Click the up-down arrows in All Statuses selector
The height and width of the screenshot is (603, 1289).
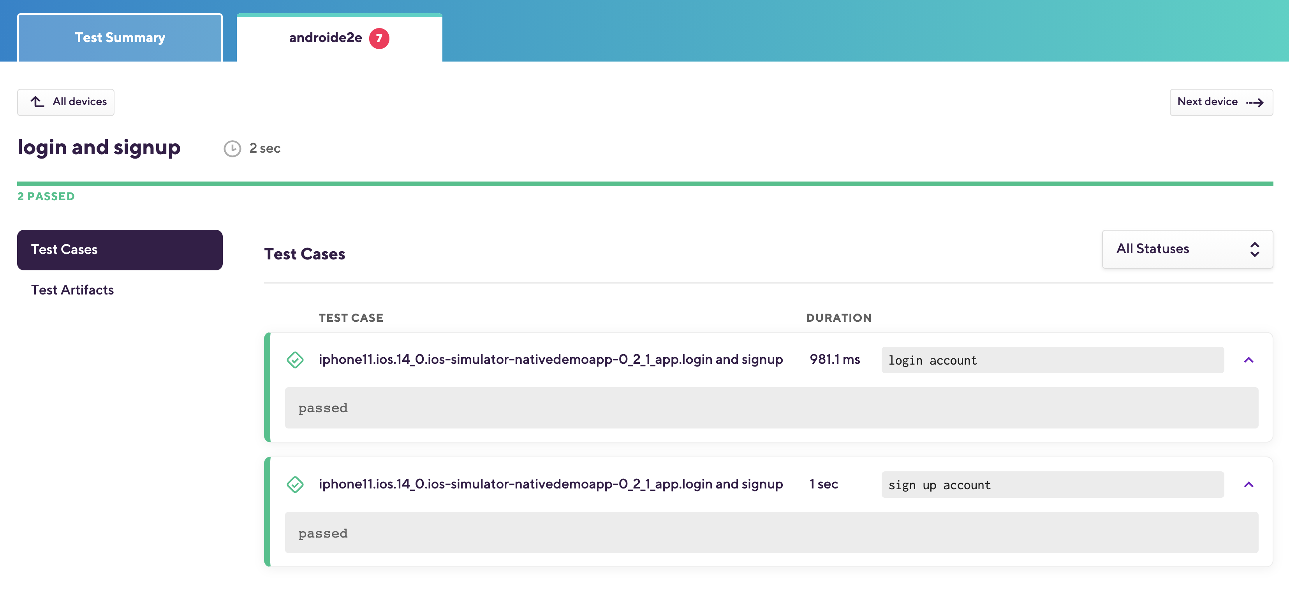point(1254,249)
